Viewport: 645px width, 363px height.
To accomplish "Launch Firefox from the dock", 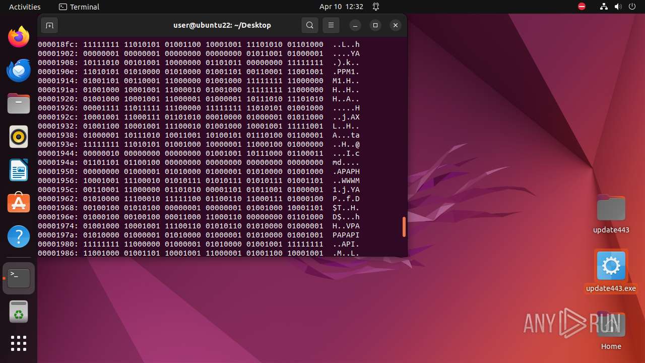I will [x=19, y=37].
